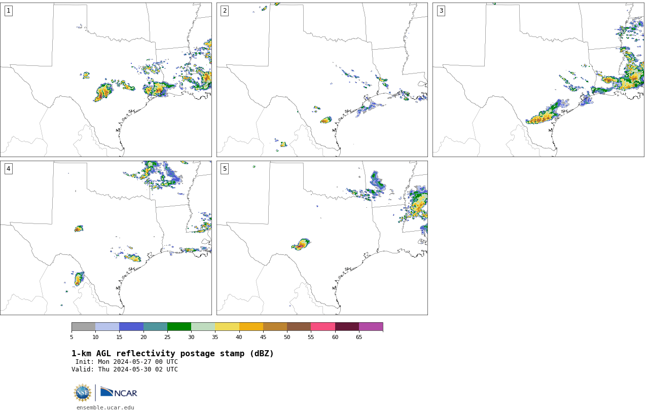The height and width of the screenshot is (413, 649).
Task: Click the NSF logo emblem
Action: click(83, 393)
